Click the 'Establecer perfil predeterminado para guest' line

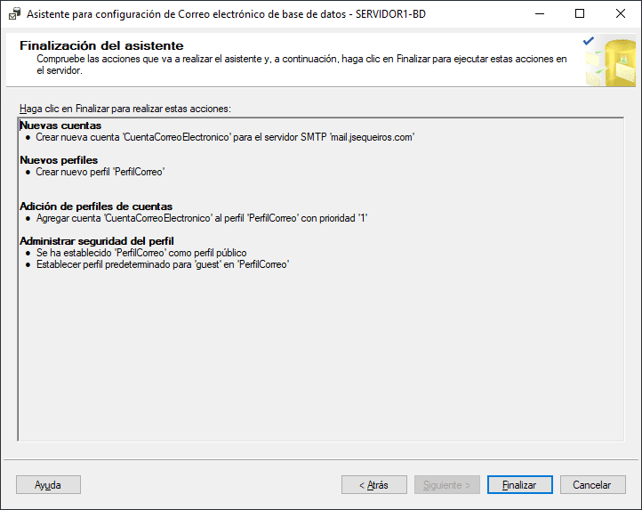[164, 264]
